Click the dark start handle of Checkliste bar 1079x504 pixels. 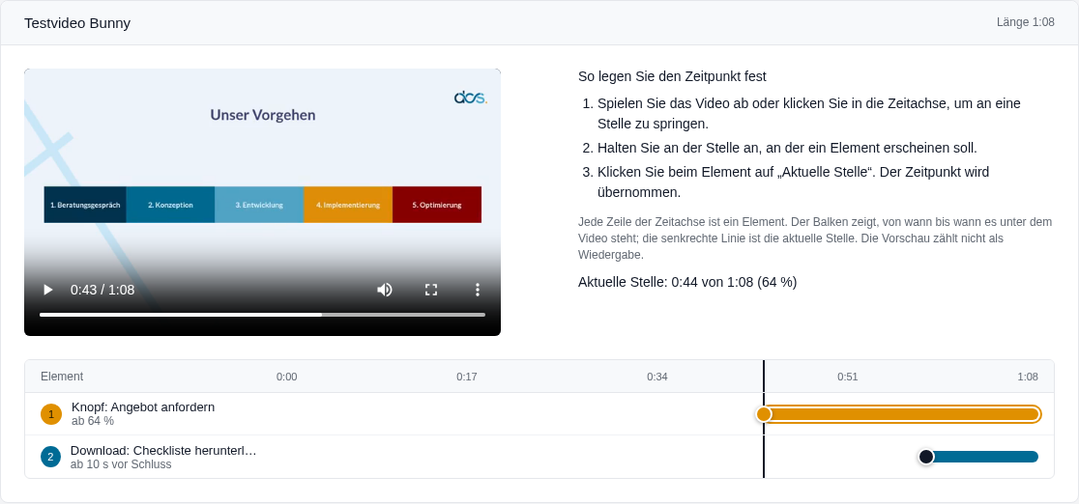(926, 457)
